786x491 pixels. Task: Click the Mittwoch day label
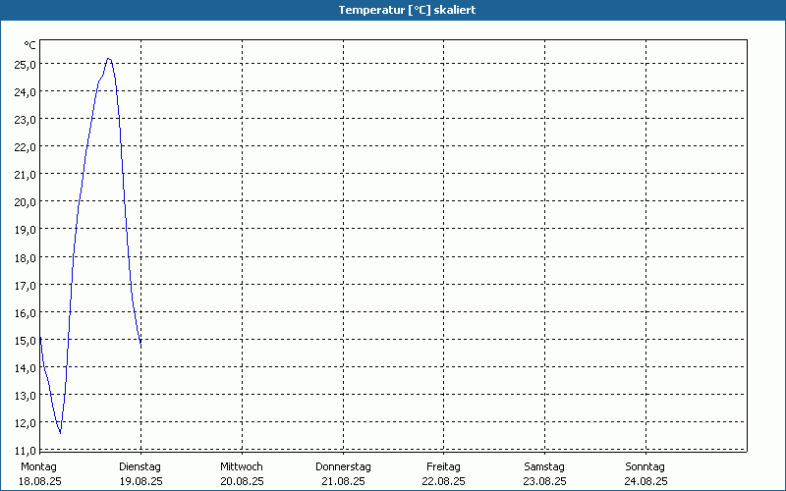242,467
